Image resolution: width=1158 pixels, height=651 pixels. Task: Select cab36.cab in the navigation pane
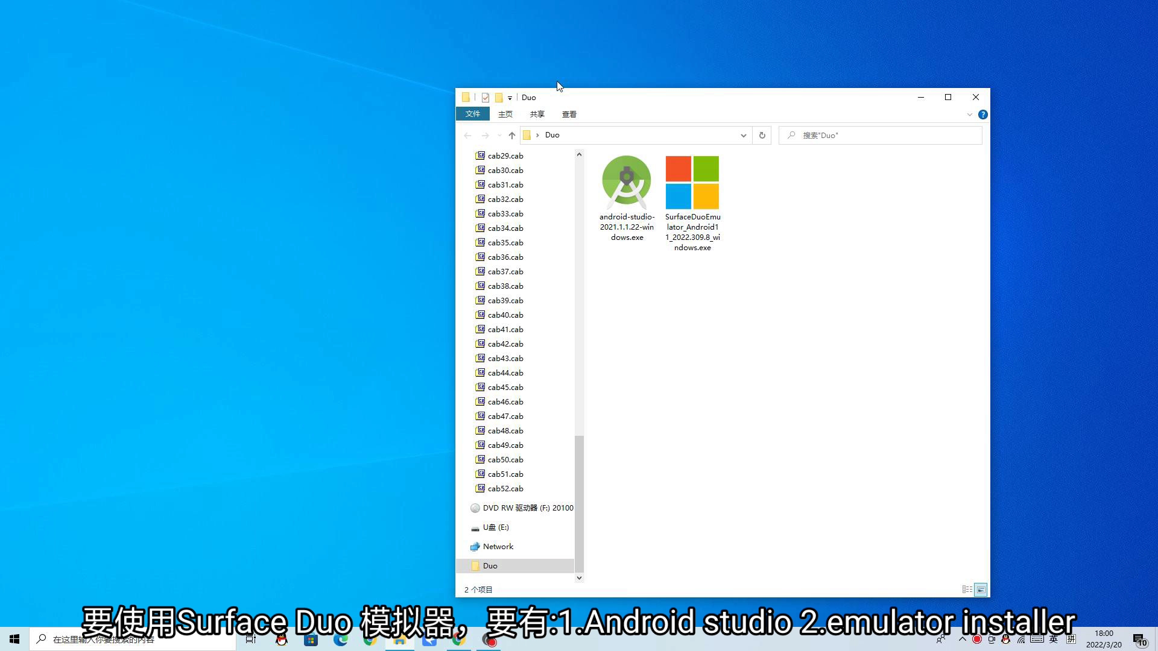point(505,257)
